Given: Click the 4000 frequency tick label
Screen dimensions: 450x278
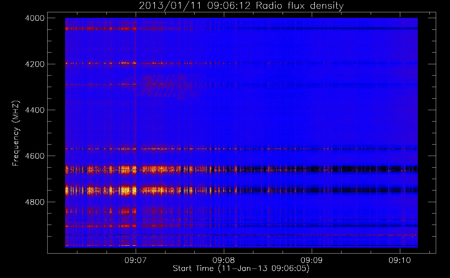Looking at the screenshot, I should coord(35,18).
